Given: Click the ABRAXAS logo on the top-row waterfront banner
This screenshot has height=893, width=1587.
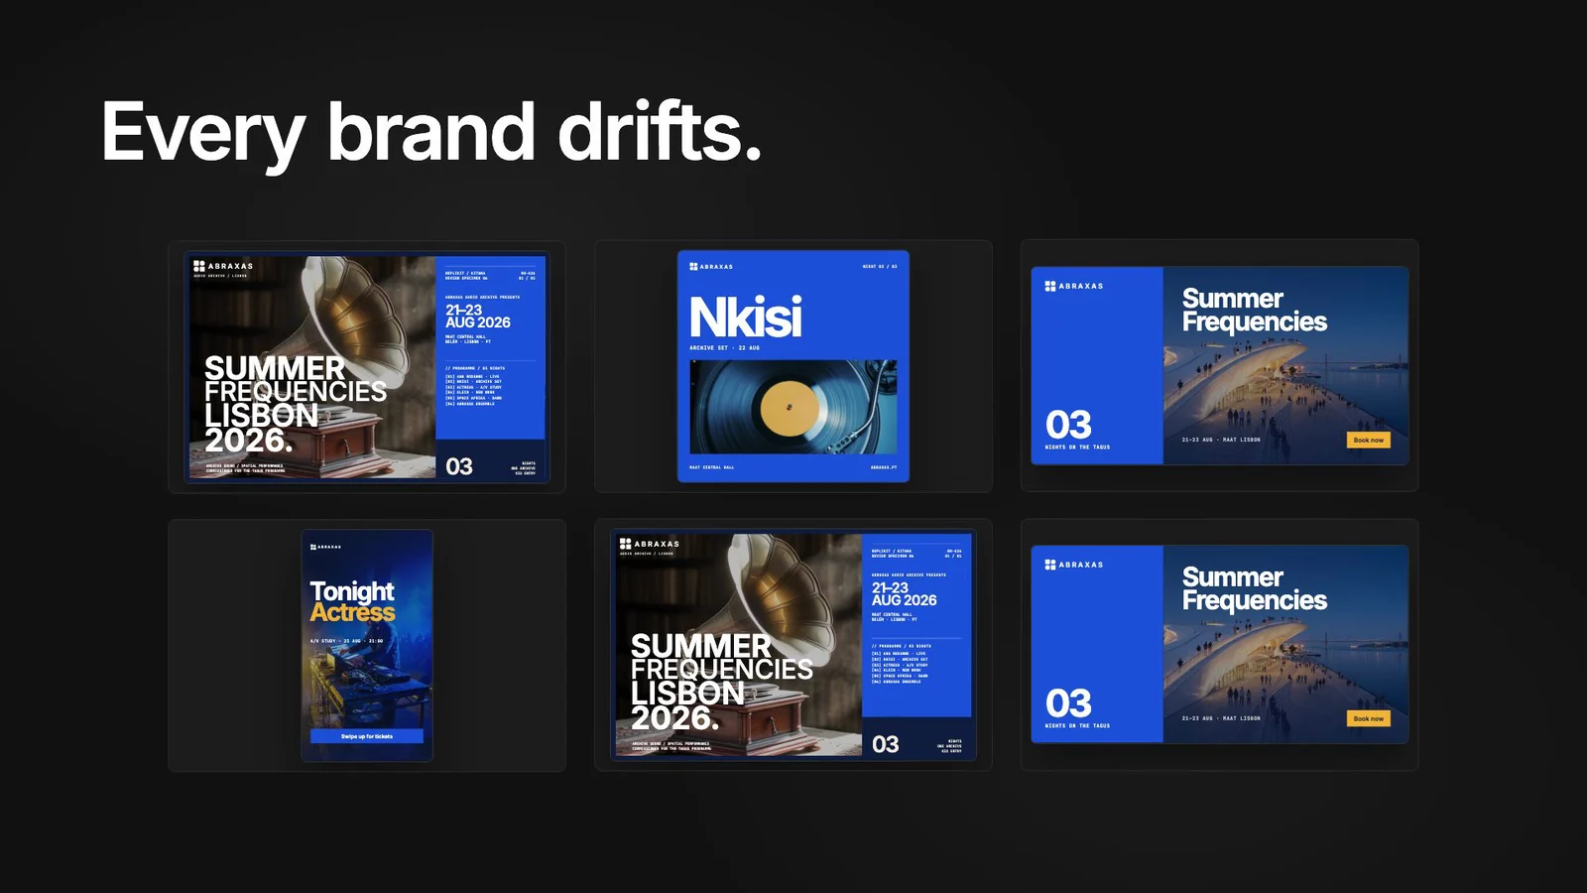Looking at the screenshot, I should 1074,286.
